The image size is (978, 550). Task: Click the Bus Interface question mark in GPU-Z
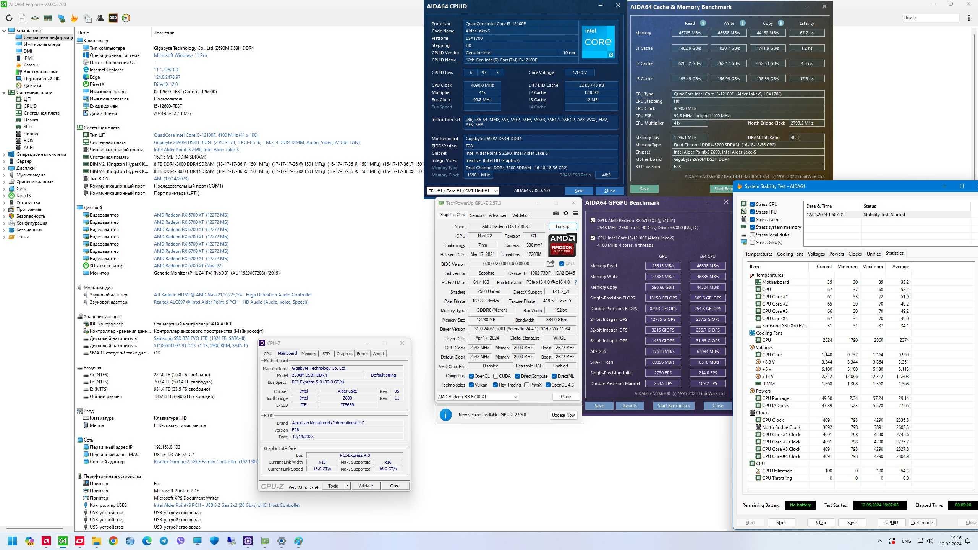(x=576, y=282)
